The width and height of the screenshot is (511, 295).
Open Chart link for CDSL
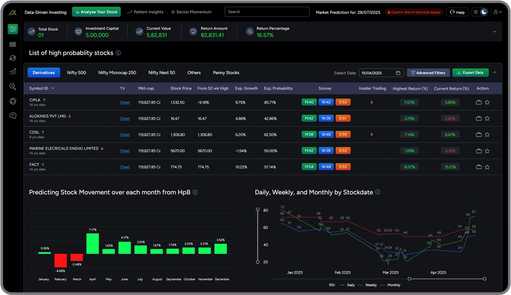(x=125, y=135)
